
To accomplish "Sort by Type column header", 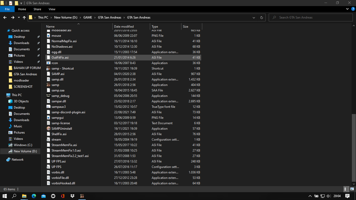I will tap(166, 26).
